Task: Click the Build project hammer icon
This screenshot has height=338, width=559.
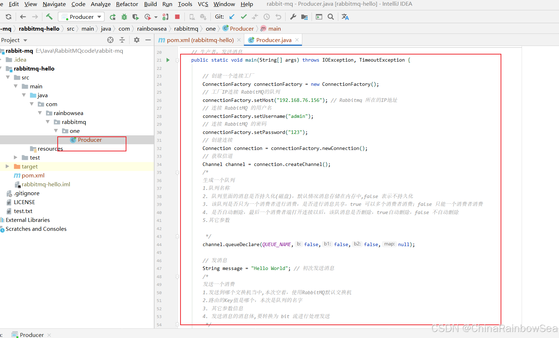Action: pyautogui.click(x=49, y=17)
